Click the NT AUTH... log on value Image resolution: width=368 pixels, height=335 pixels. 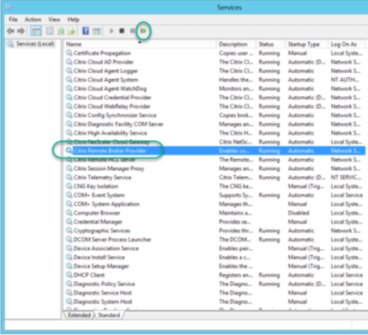tap(345, 80)
